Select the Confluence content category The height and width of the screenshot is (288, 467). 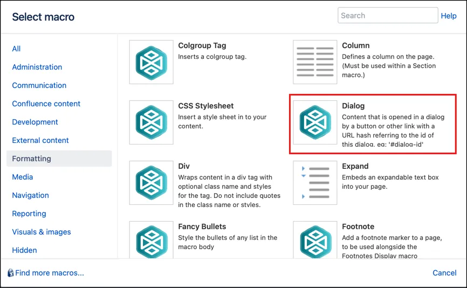point(46,104)
